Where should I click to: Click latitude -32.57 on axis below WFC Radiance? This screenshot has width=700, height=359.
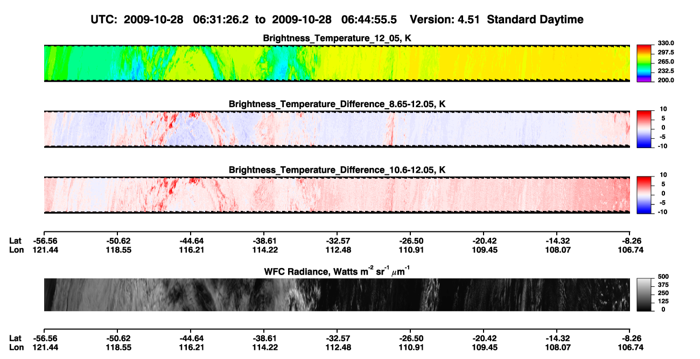click(x=337, y=338)
